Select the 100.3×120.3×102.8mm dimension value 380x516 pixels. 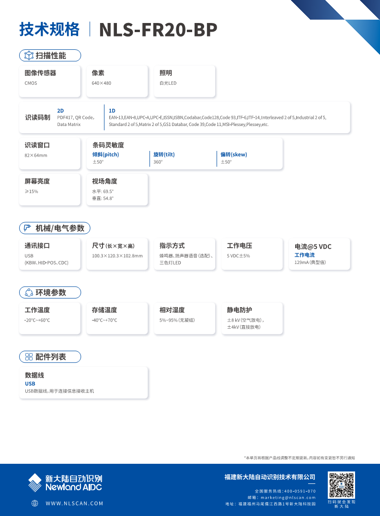(117, 256)
